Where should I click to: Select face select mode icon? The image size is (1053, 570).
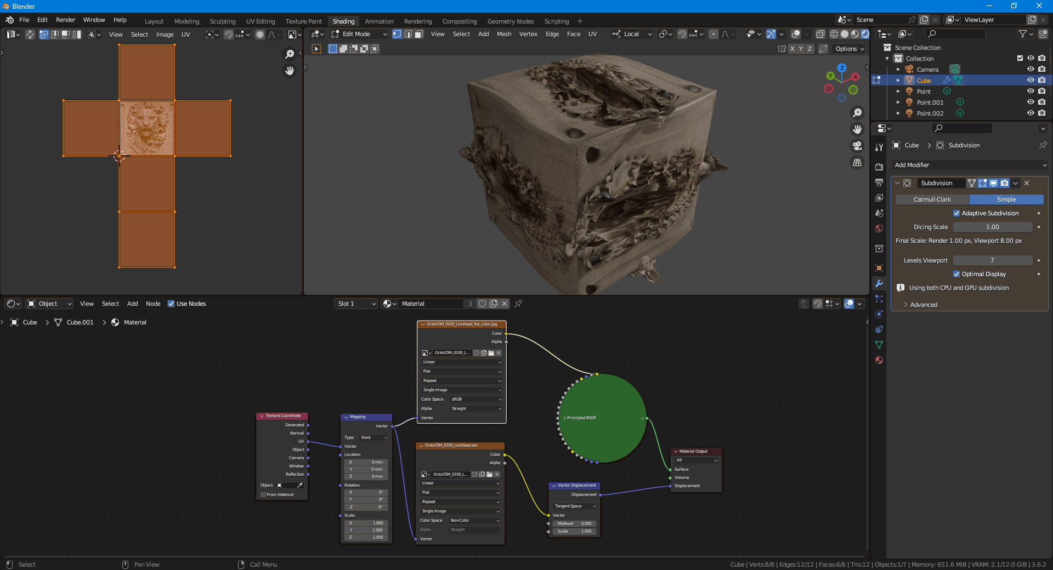coord(418,34)
